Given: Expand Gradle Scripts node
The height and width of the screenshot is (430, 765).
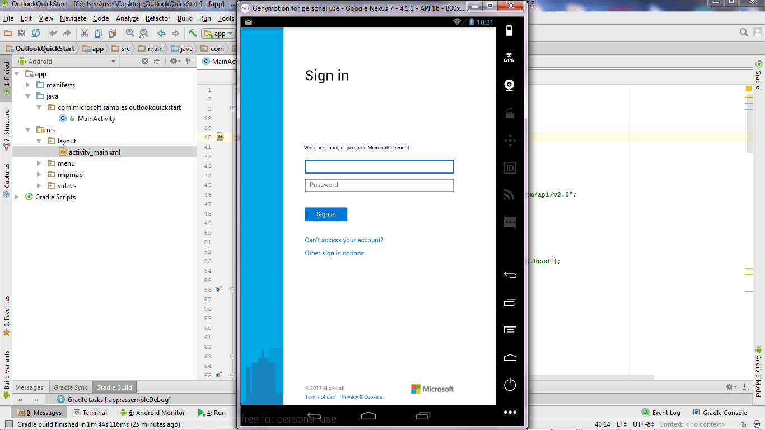Looking at the screenshot, I should pyautogui.click(x=17, y=197).
